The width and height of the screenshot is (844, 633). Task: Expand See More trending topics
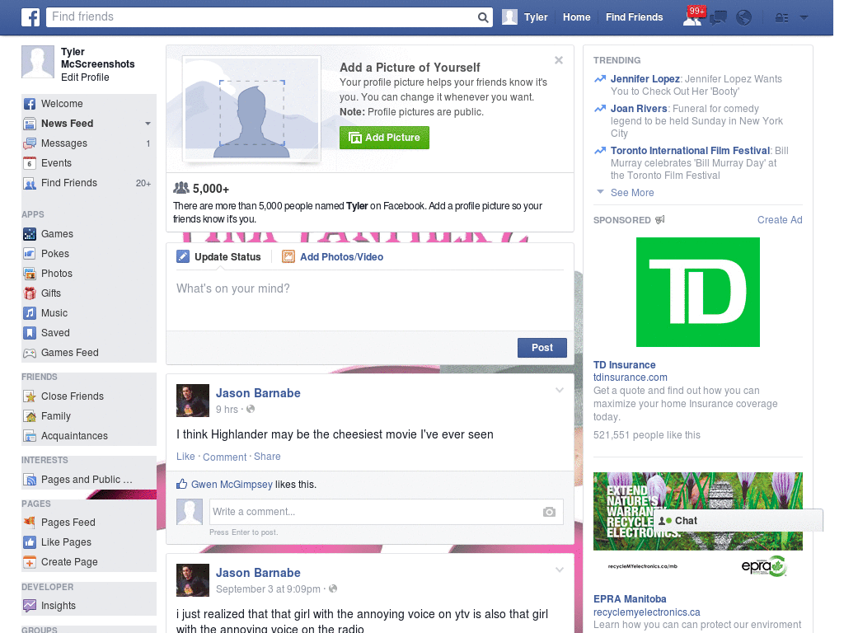point(632,193)
